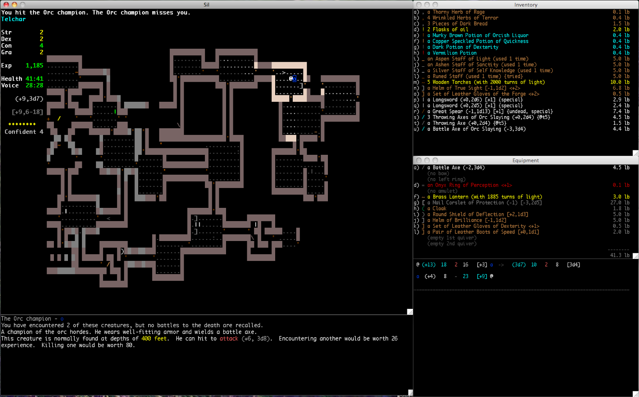The height and width of the screenshot is (397, 639).
Task: Select the Onyx Ring of Perception
Action: click(522, 185)
